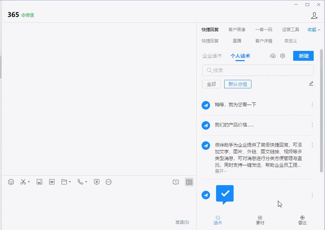Select the scissors screenshot tool
Viewport: 325px width, 230px height.
(x=23, y=182)
